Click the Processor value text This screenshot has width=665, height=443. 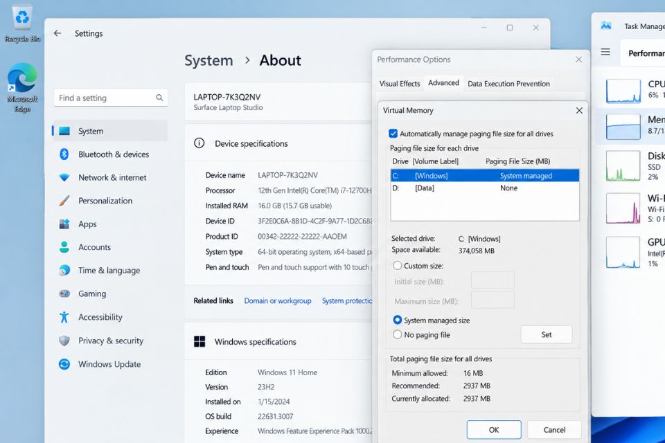point(314,190)
